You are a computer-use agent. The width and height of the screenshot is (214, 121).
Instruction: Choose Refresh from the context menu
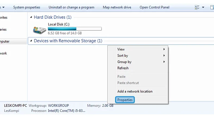coord(141,68)
